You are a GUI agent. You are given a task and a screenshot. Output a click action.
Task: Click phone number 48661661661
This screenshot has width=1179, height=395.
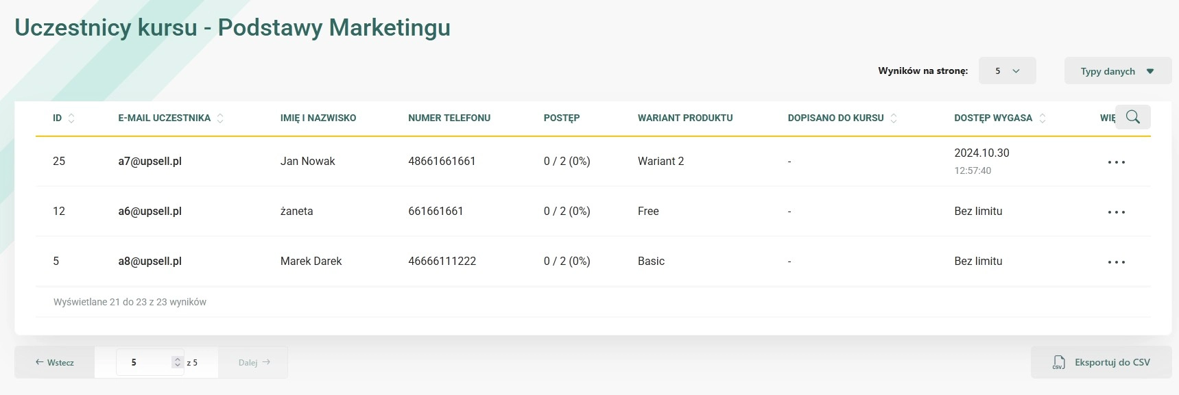click(442, 161)
